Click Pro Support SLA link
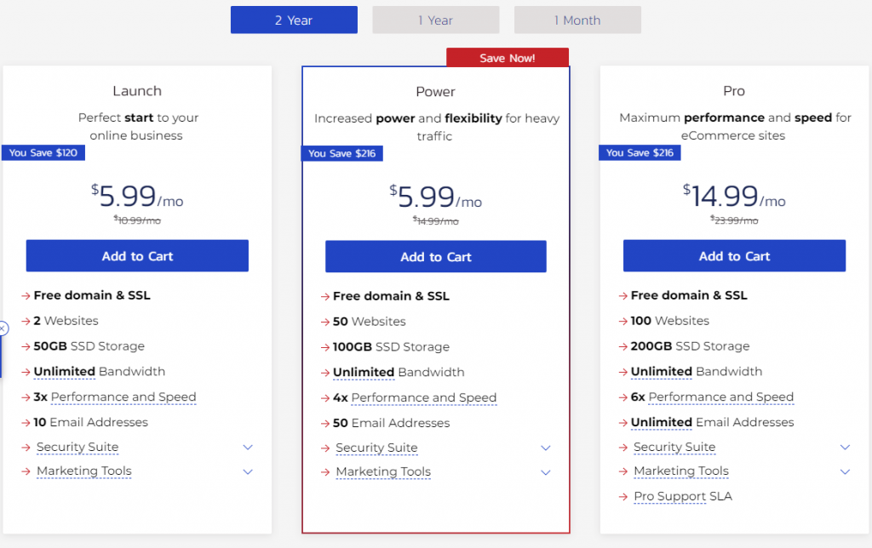The height and width of the screenshot is (548, 872). pos(682,496)
